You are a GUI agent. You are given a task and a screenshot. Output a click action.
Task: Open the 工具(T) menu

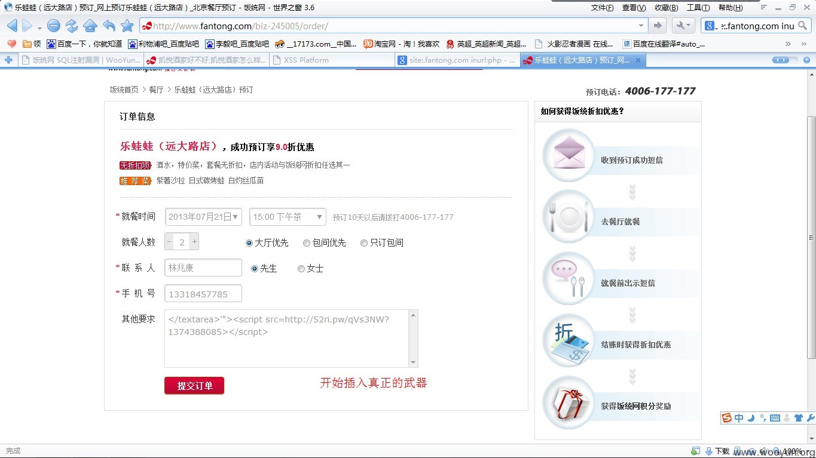click(x=698, y=8)
